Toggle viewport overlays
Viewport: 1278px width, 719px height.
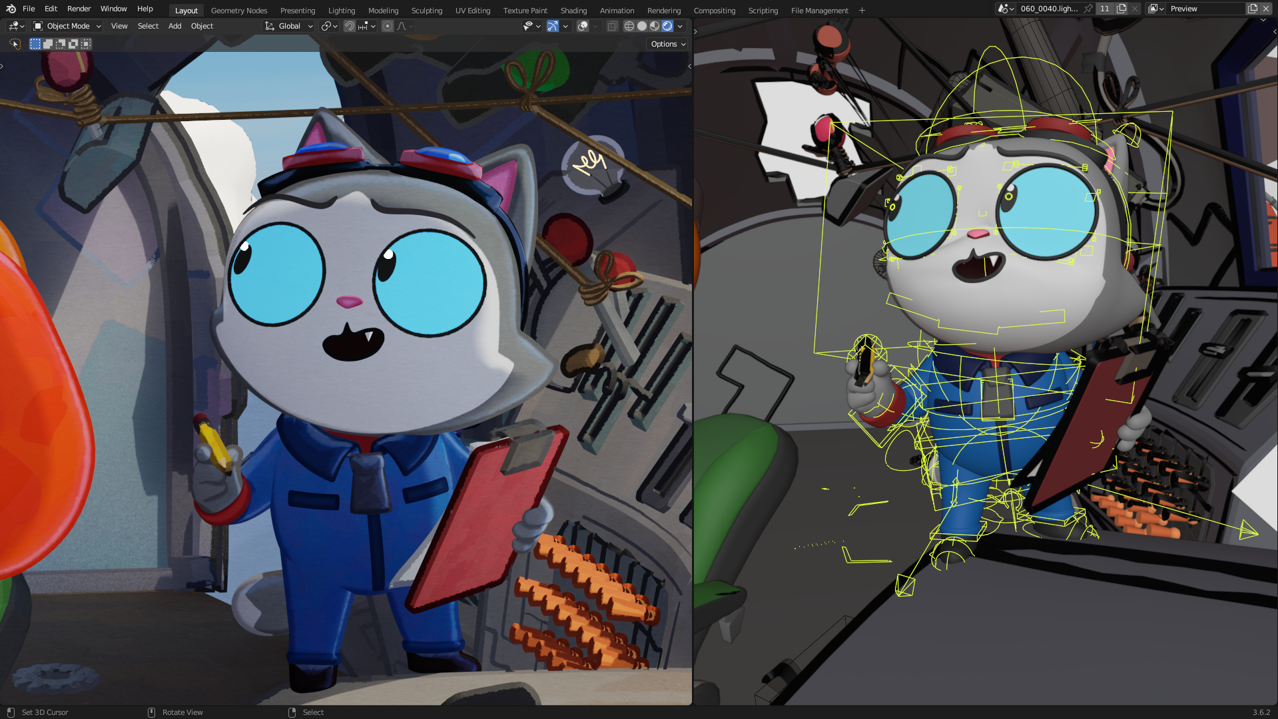[x=583, y=26]
